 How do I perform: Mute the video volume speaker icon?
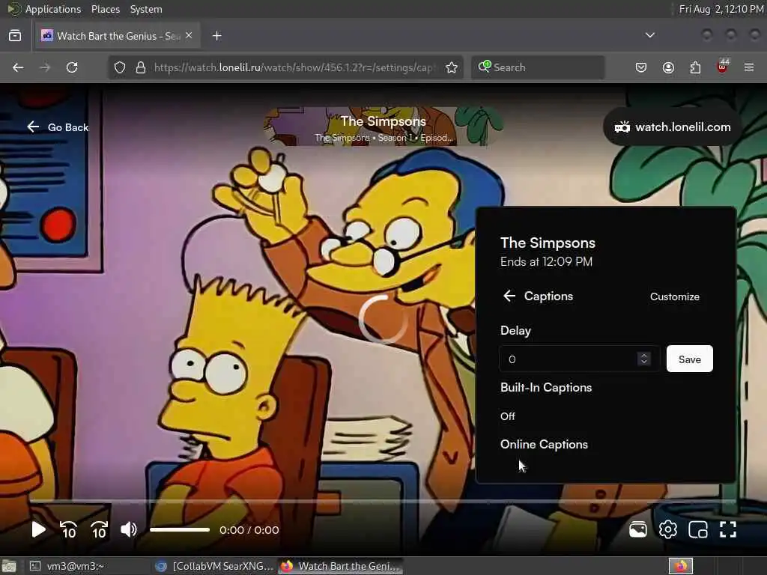[x=129, y=529]
